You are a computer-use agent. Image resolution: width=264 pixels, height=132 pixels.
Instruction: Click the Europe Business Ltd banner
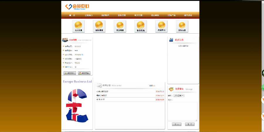click(77, 104)
